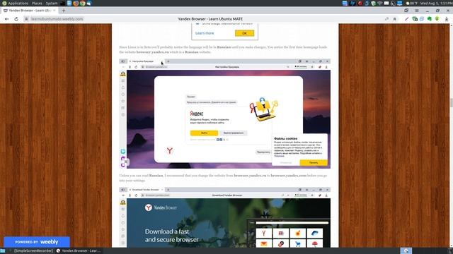The image size is (453, 254).
Task: Click the yellow sign-in button in Yandex screenshot
Action: click(204, 133)
